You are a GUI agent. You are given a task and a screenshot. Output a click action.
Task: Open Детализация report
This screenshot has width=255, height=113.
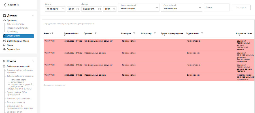17,82
